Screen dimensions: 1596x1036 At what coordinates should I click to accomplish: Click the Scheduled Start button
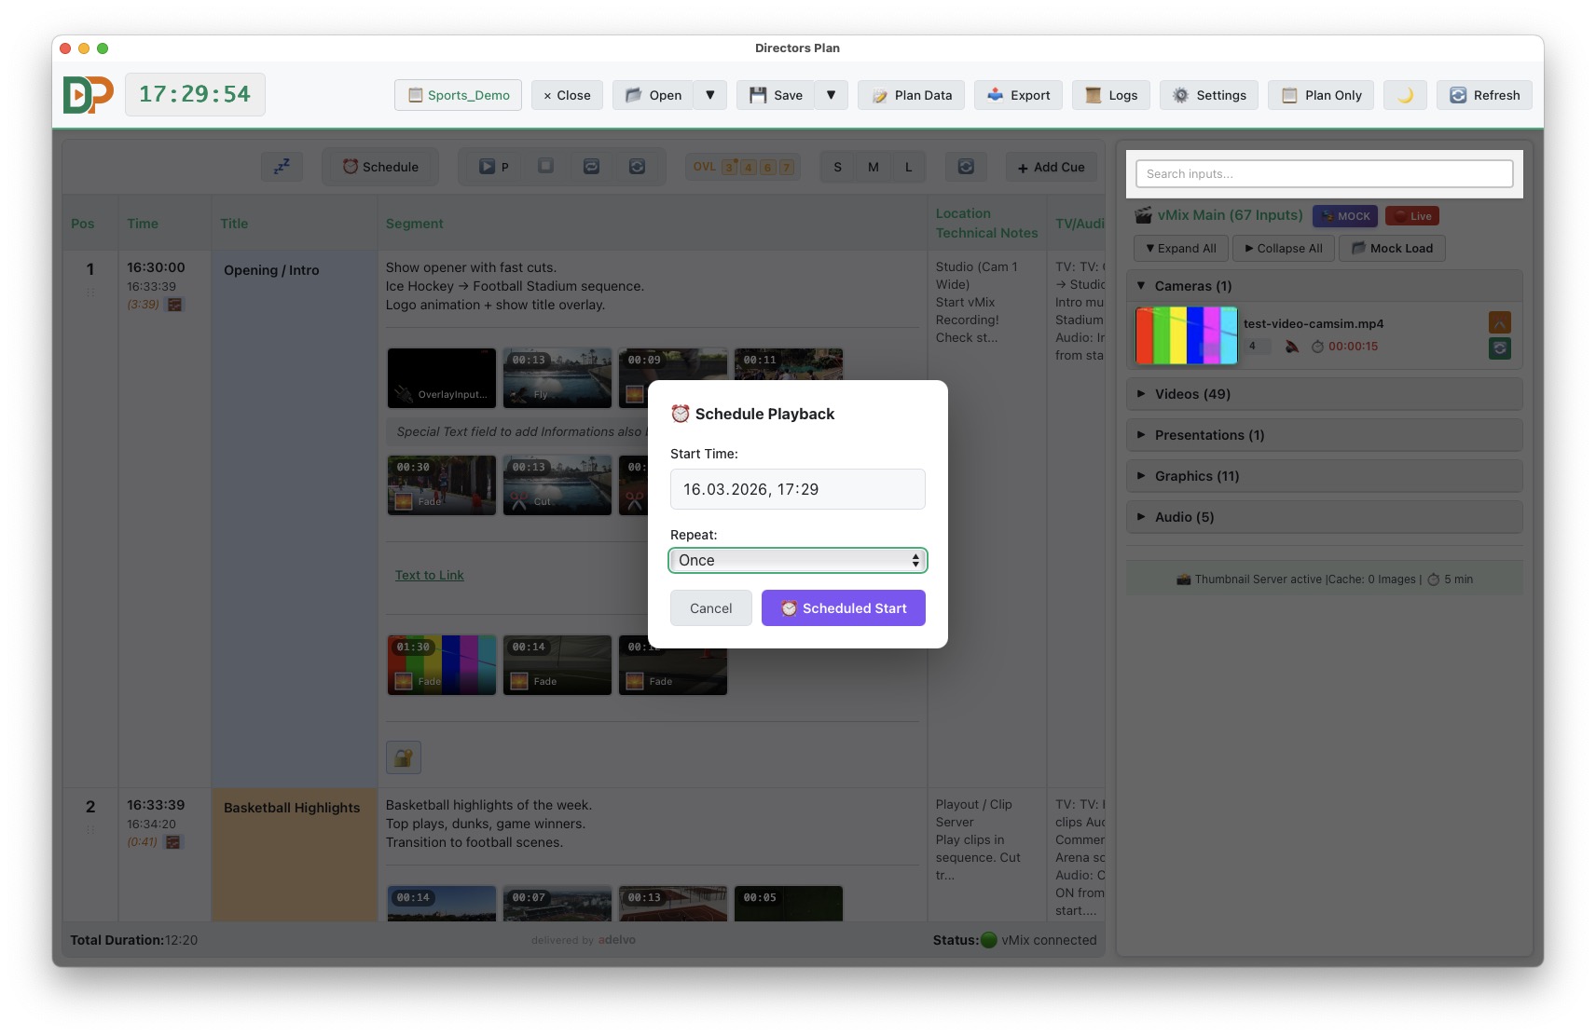click(843, 607)
